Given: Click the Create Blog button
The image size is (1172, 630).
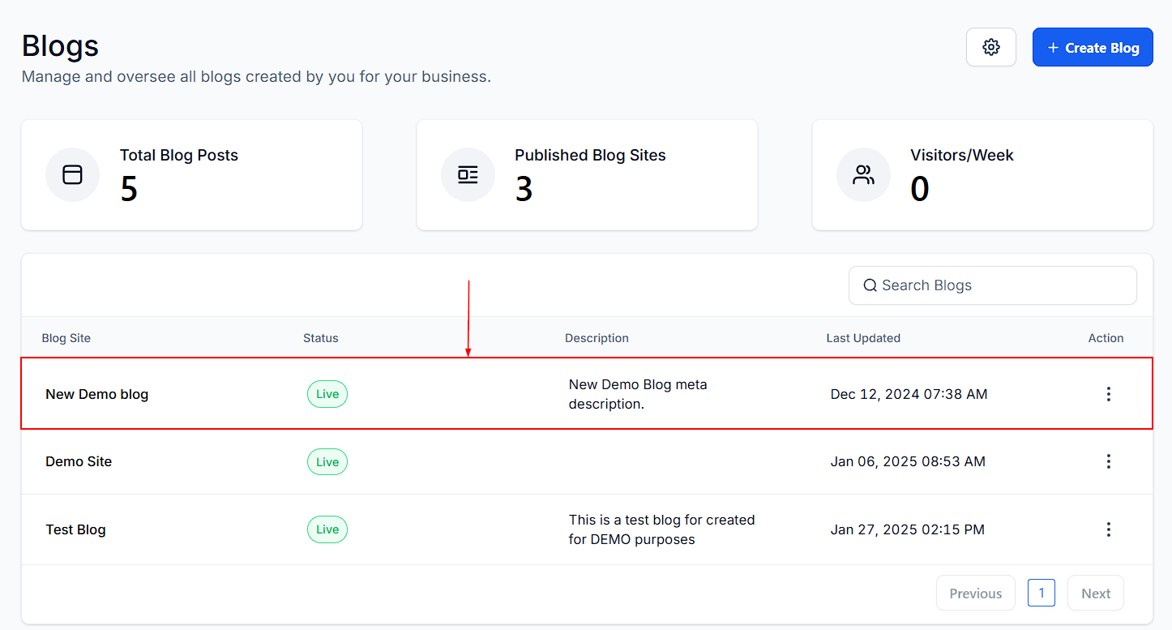Looking at the screenshot, I should click(x=1093, y=47).
